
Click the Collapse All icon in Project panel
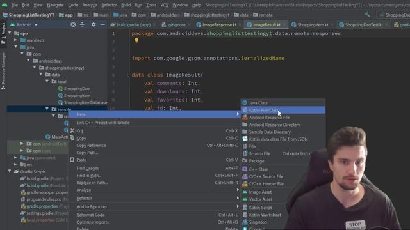click(x=82, y=24)
